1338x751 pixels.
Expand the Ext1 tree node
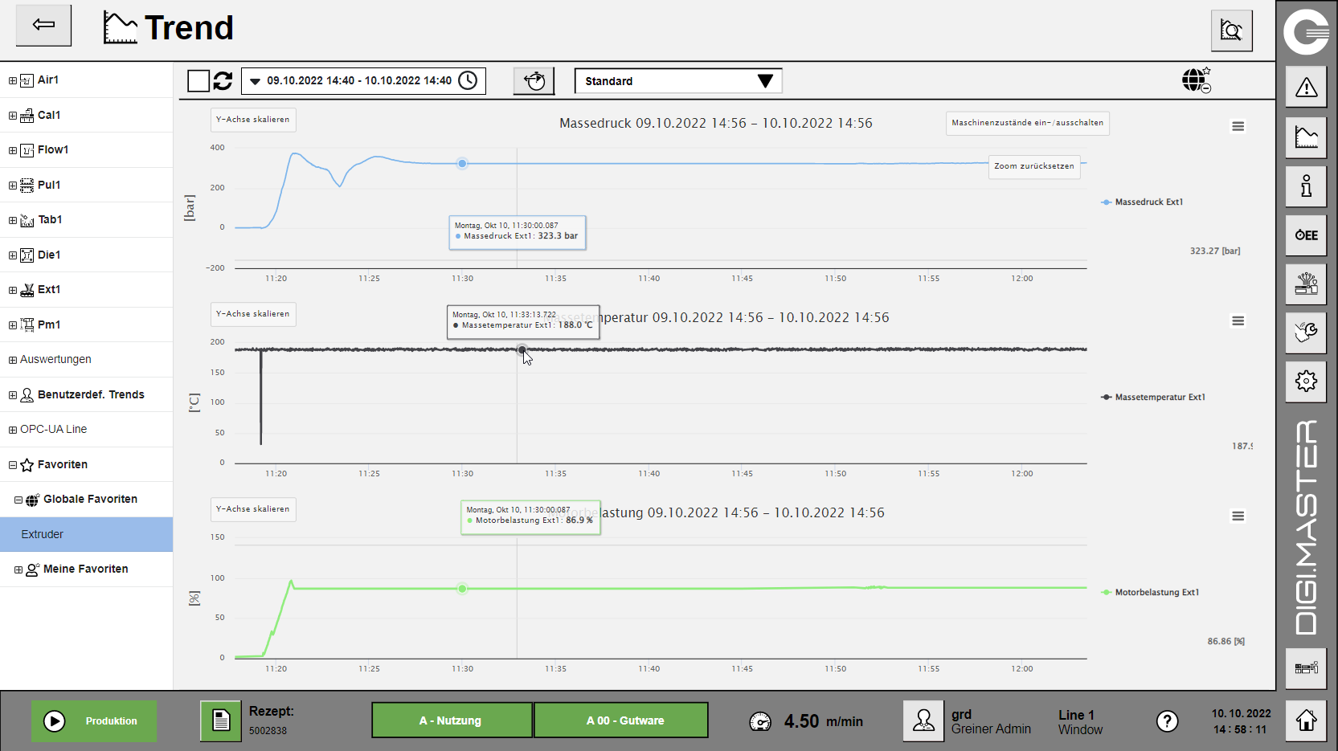click(12, 290)
